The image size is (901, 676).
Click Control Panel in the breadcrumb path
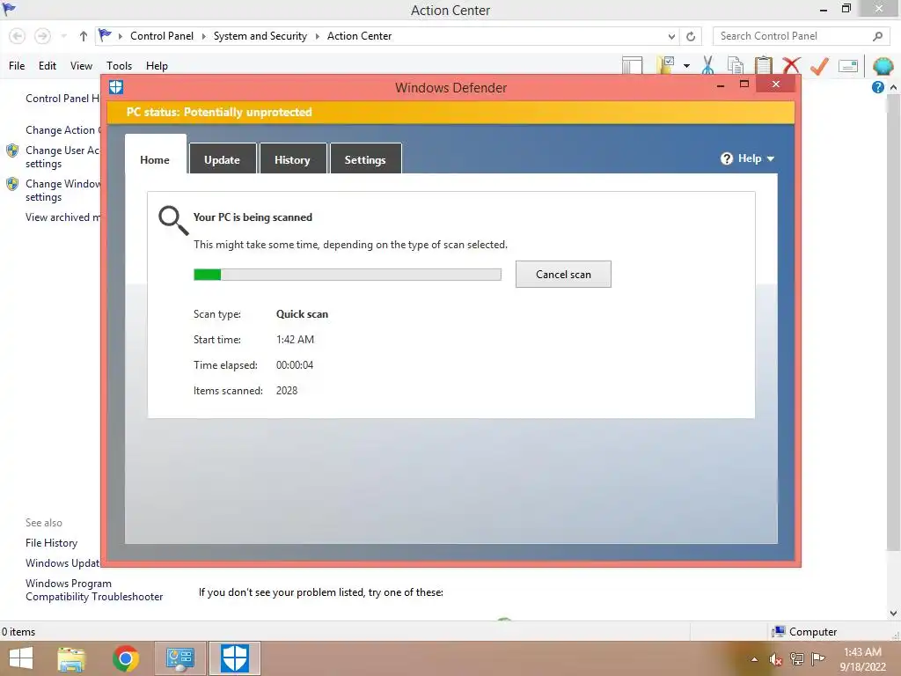pos(162,35)
